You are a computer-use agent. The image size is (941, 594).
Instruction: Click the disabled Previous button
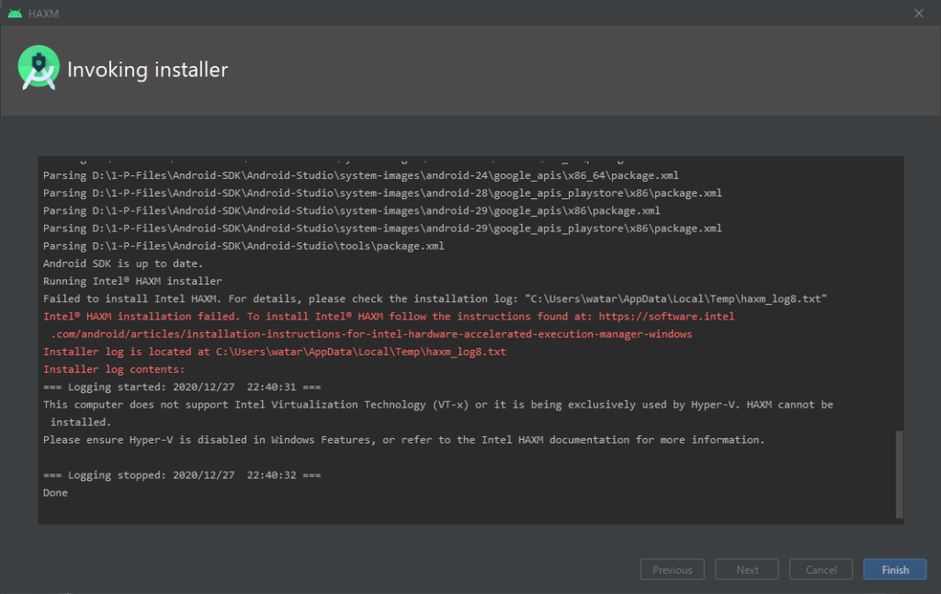coord(672,569)
